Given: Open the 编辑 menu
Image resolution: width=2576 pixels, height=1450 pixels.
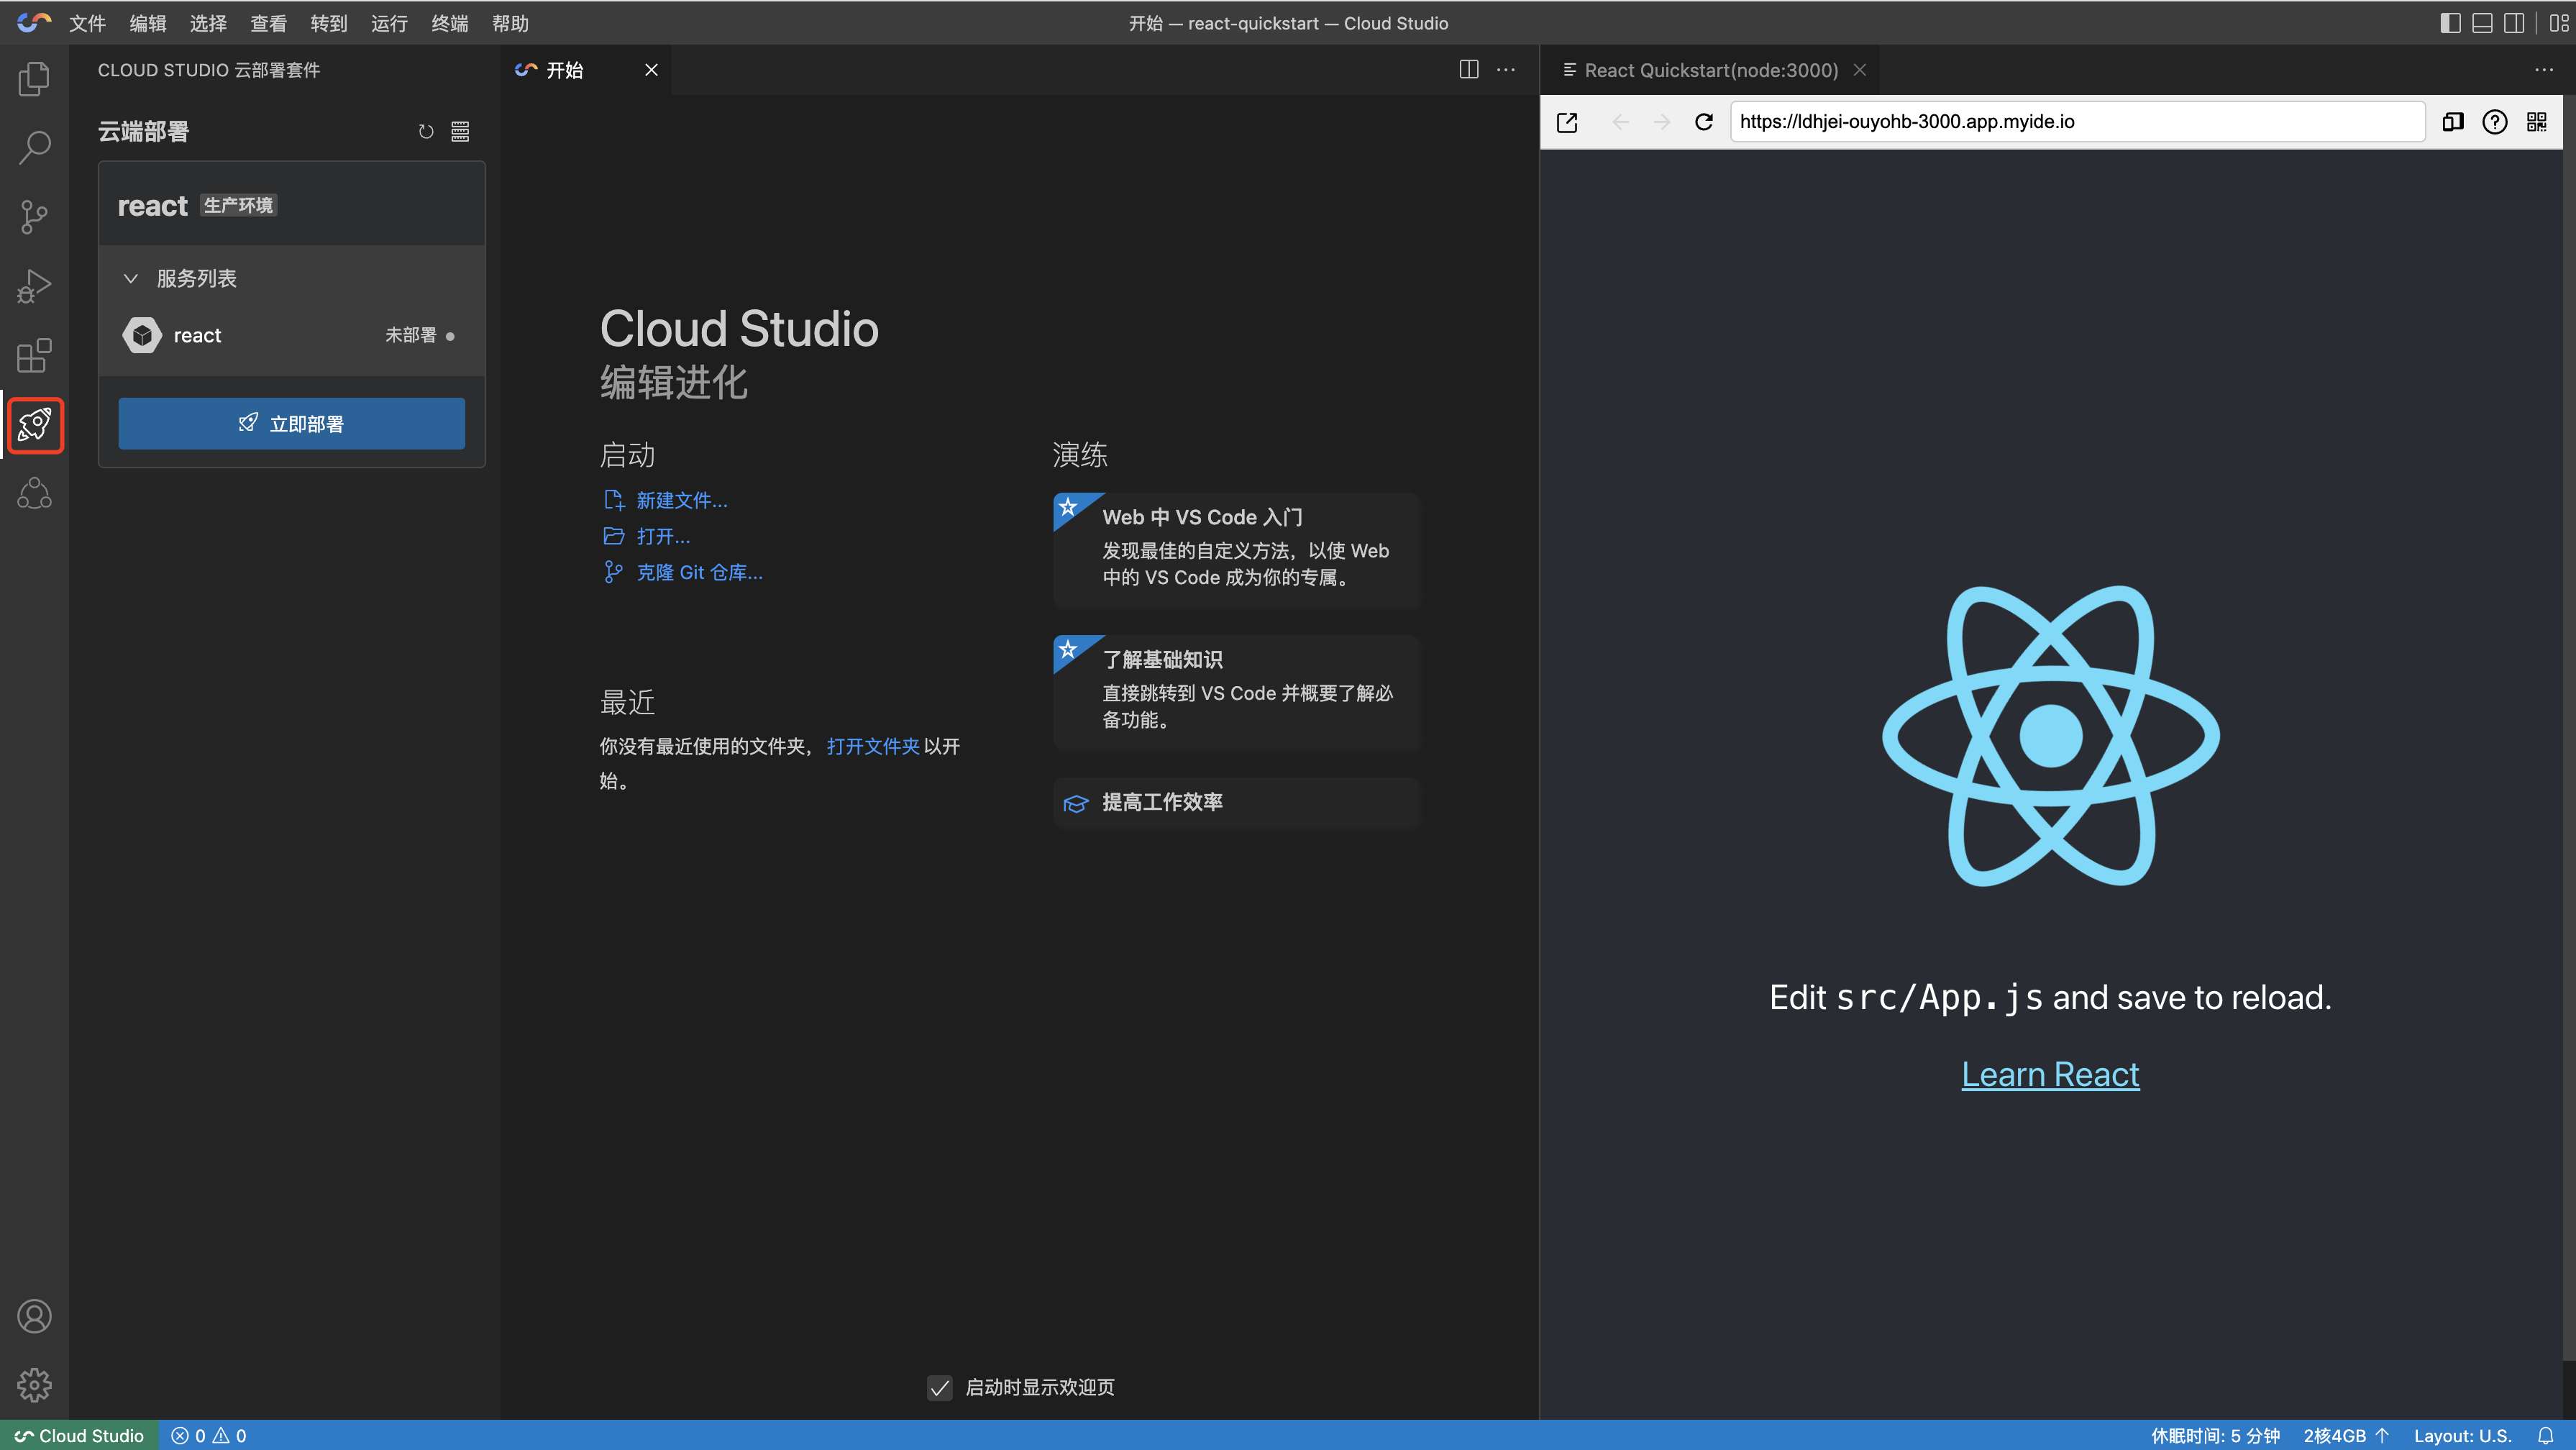Looking at the screenshot, I should pos(148,23).
